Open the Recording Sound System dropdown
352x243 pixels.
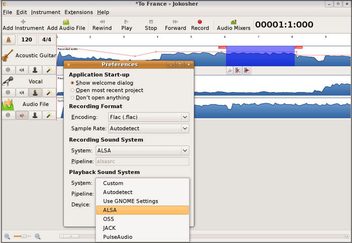point(142,150)
